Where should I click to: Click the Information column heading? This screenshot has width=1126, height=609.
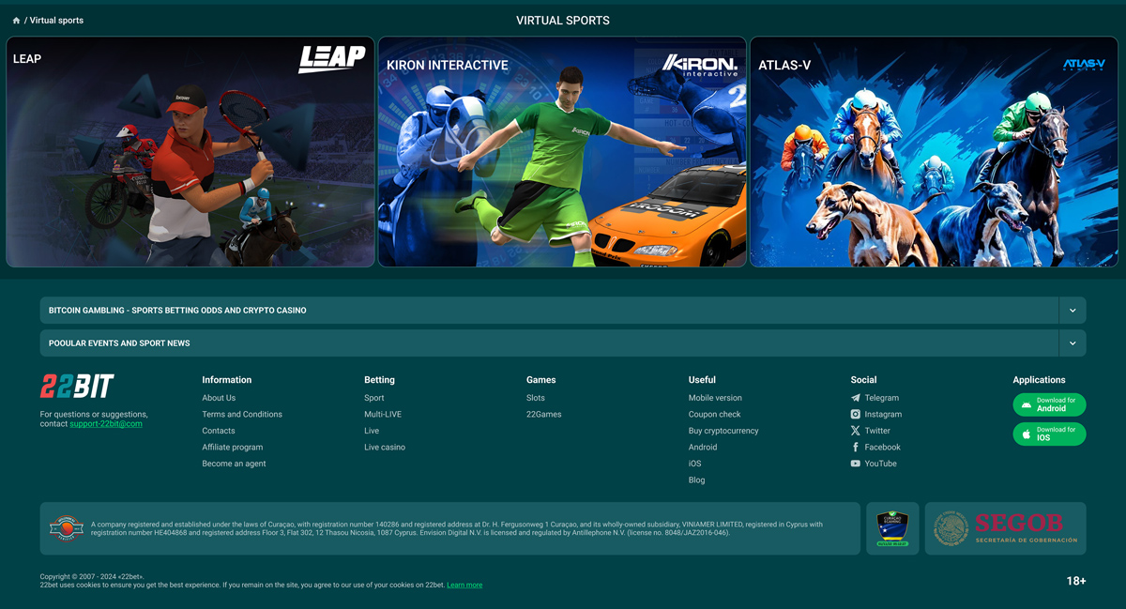[227, 380]
